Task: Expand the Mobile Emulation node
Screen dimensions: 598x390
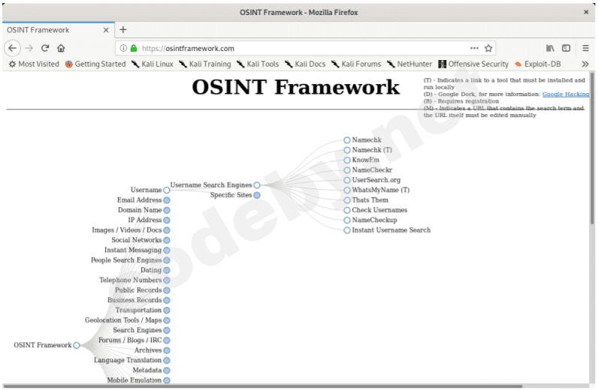Action: [167, 380]
